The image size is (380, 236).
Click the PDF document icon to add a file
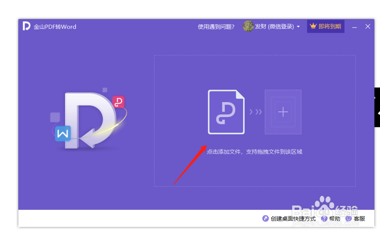(226, 112)
